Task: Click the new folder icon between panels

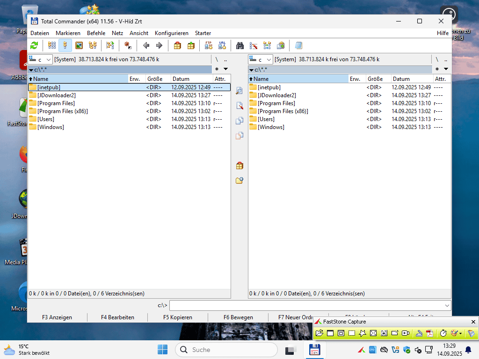Action: [239, 180]
